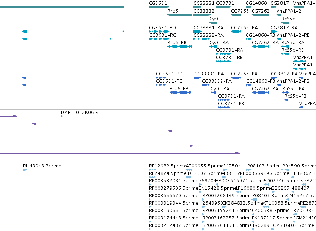Select transcript CG3631-RD

click(x=162, y=27)
